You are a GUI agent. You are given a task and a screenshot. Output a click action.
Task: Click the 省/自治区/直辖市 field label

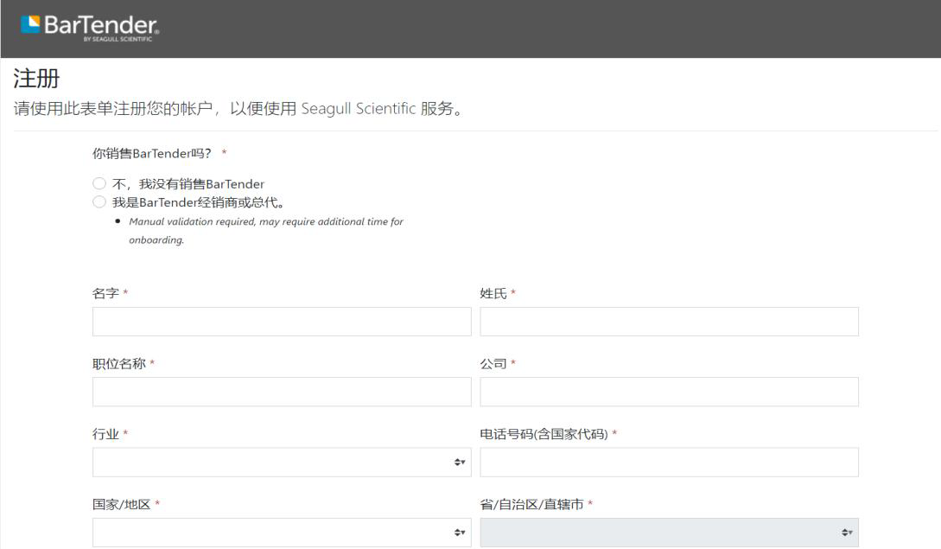coord(531,504)
